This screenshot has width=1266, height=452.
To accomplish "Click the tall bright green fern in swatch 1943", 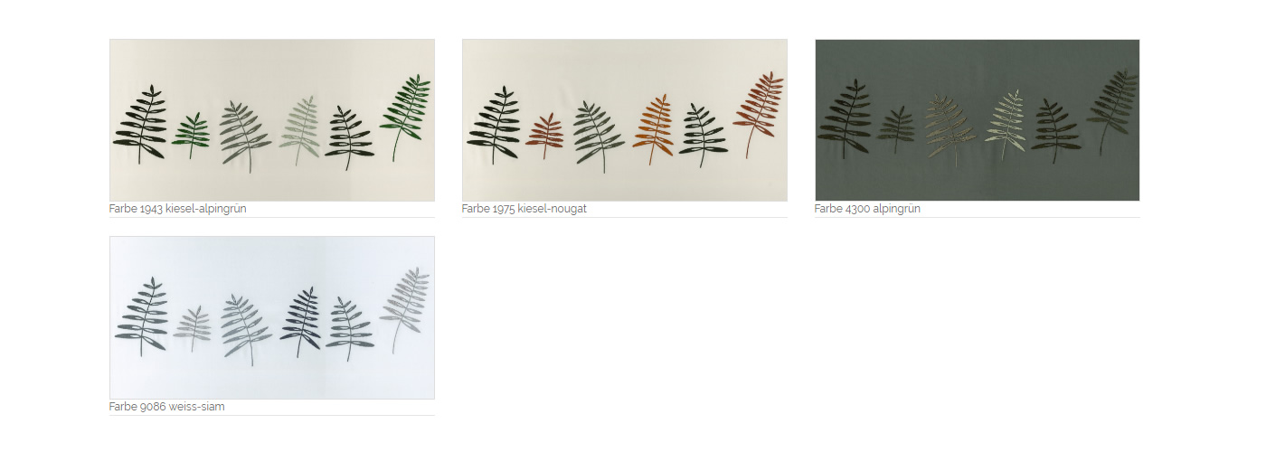I will (x=404, y=118).
